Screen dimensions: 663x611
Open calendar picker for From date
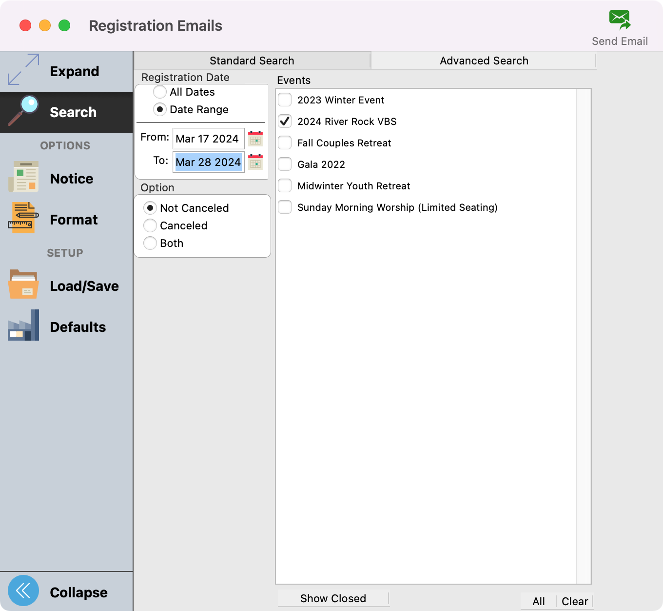[255, 139]
